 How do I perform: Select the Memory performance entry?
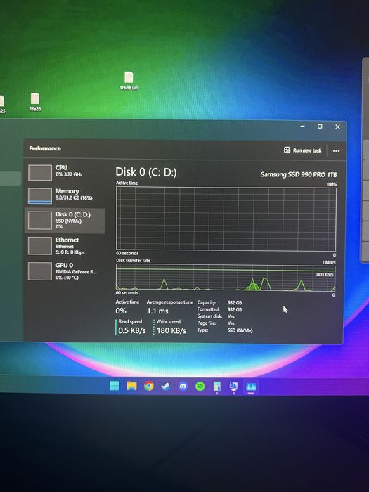(x=65, y=195)
